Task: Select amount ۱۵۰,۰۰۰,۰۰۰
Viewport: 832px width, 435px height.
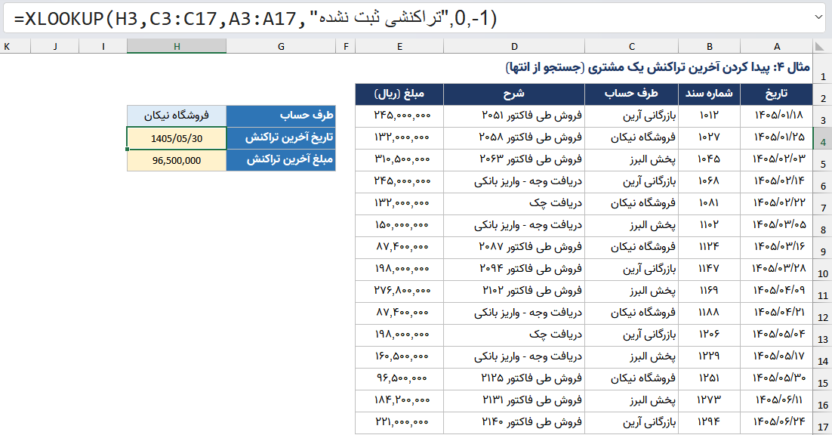Action: (x=399, y=226)
